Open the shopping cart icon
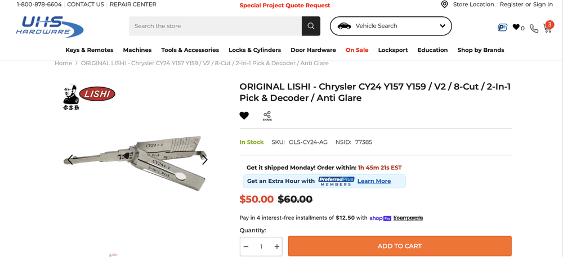Viewport: 563px width, 257px height. click(x=547, y=27)
